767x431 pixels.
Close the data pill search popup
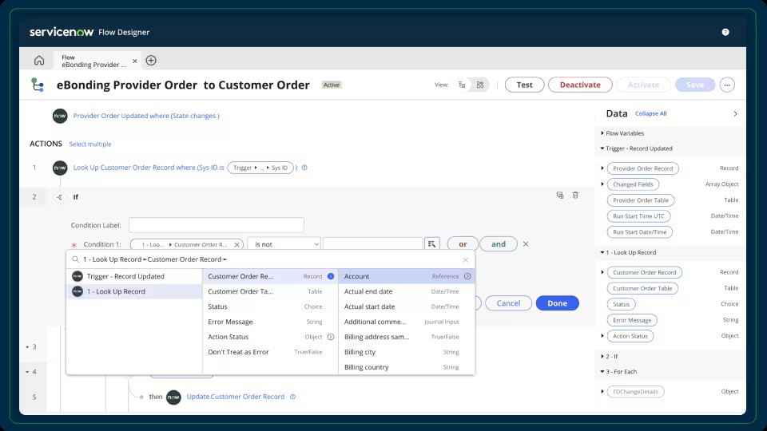click(x=466, y=259)
